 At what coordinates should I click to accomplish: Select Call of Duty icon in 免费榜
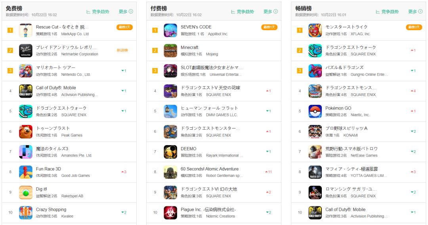point(26,91)
